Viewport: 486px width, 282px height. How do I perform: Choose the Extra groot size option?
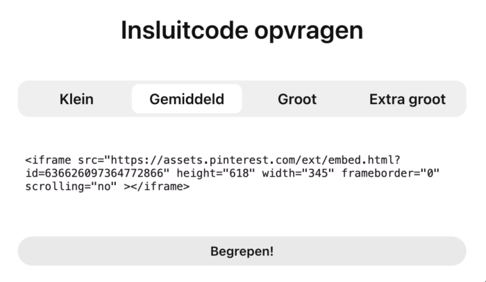(x=408, y=99)
